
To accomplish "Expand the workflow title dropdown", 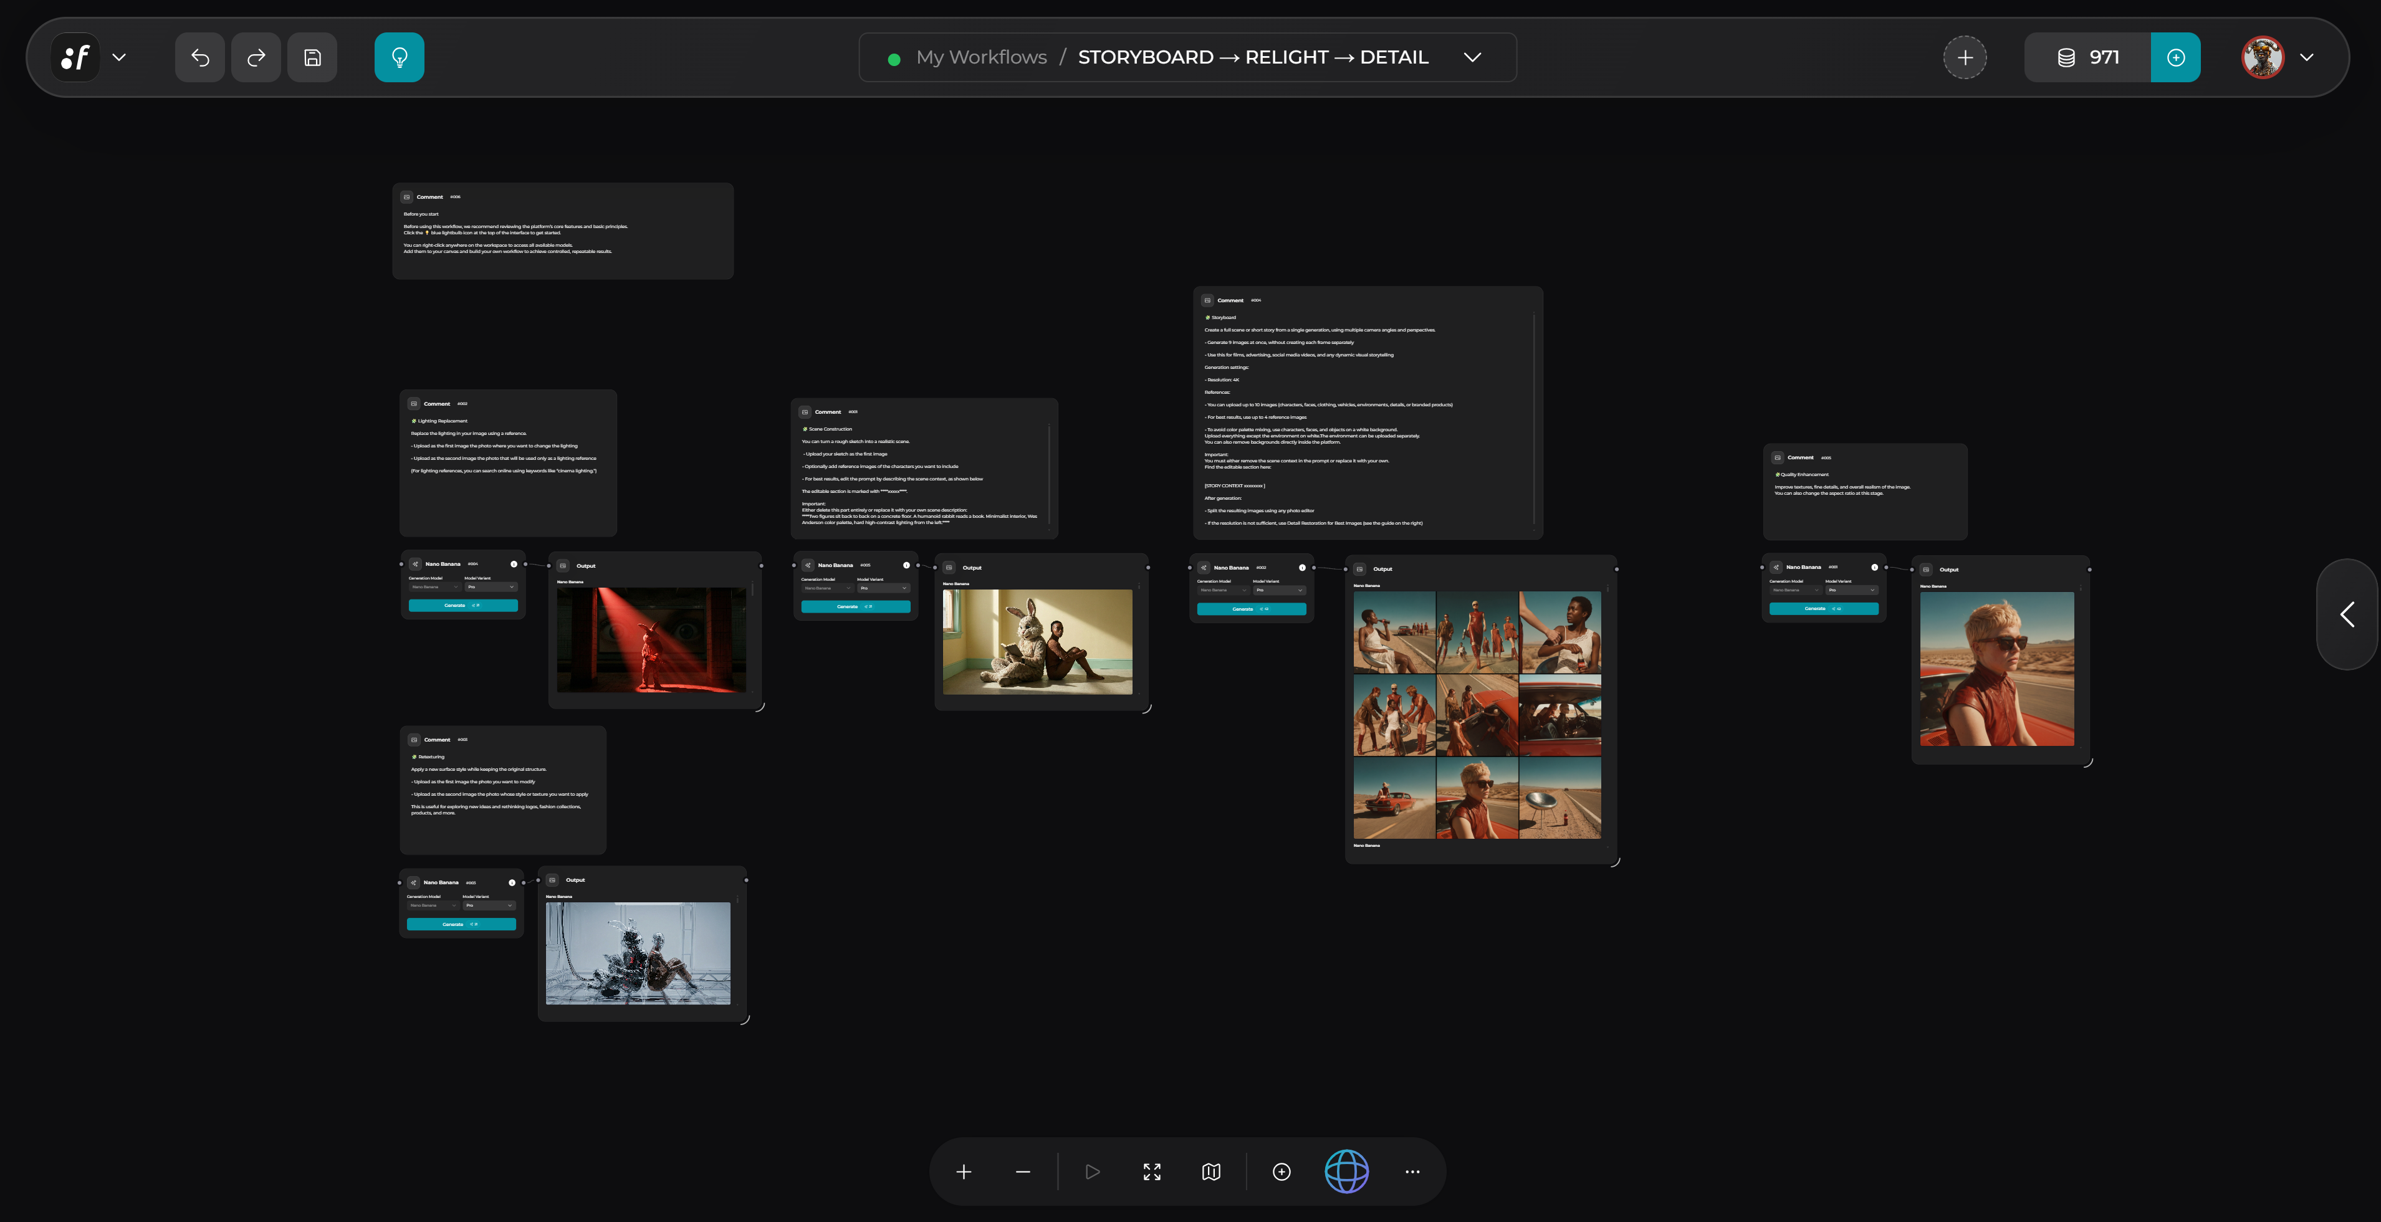I will [x=1472, y=57].
